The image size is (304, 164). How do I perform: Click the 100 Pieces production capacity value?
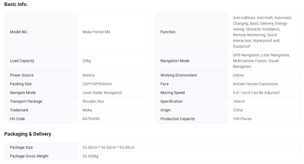point(242,119)
